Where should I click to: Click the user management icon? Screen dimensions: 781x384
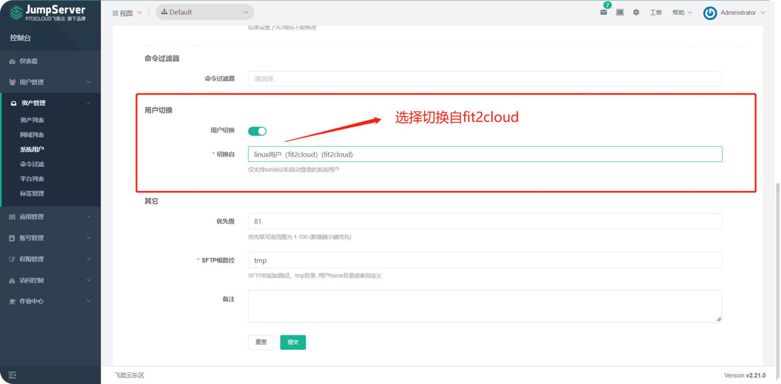coord(12,82)
